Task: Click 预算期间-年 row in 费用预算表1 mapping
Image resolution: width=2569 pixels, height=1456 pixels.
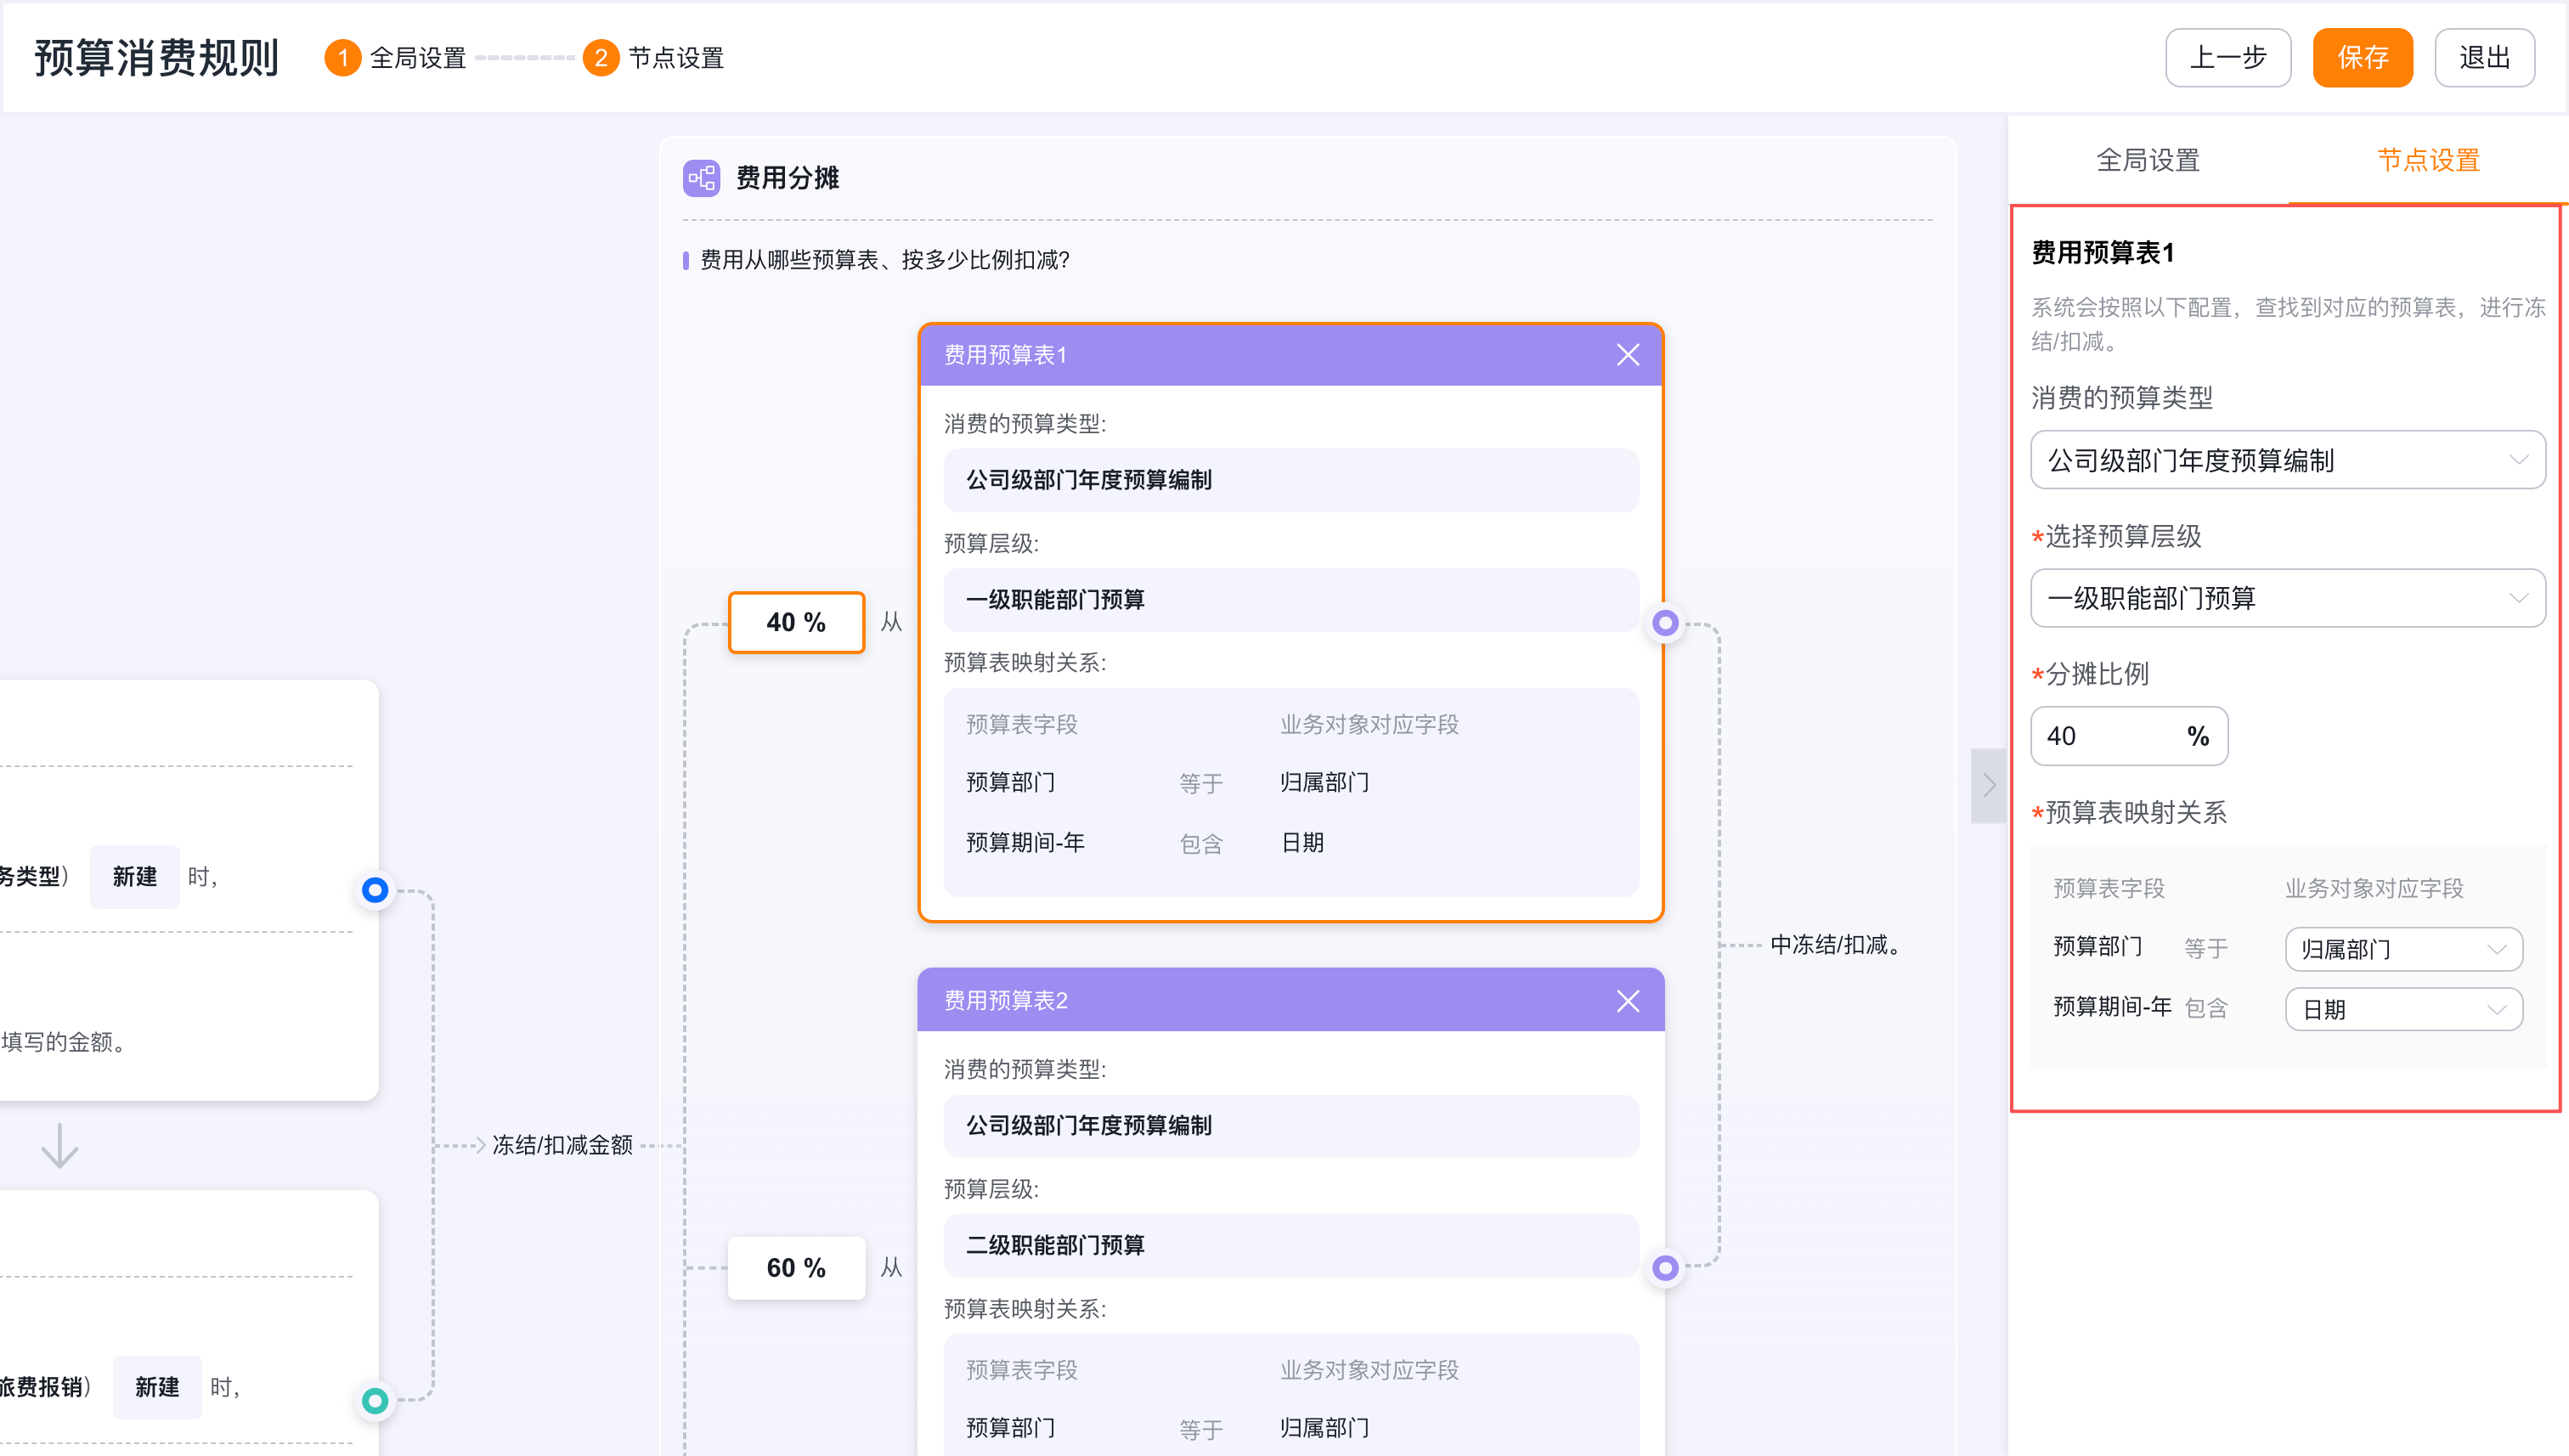Action: [x=1290, y=843]
